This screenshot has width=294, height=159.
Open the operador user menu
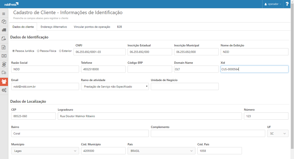(x=273, y=4)
